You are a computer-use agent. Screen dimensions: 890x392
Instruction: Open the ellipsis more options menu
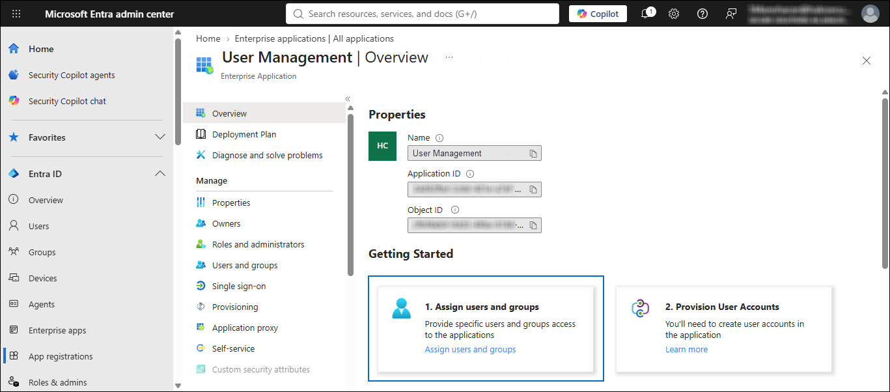449,57
